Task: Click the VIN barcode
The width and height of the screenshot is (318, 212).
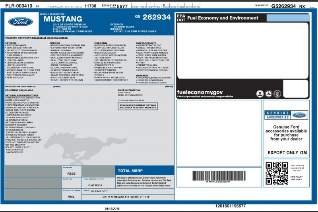Action: (219, 176)
